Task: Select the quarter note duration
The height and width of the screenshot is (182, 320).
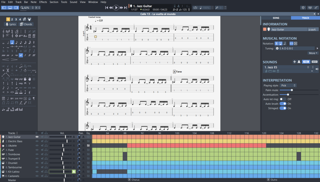Action: click(12, 42)
